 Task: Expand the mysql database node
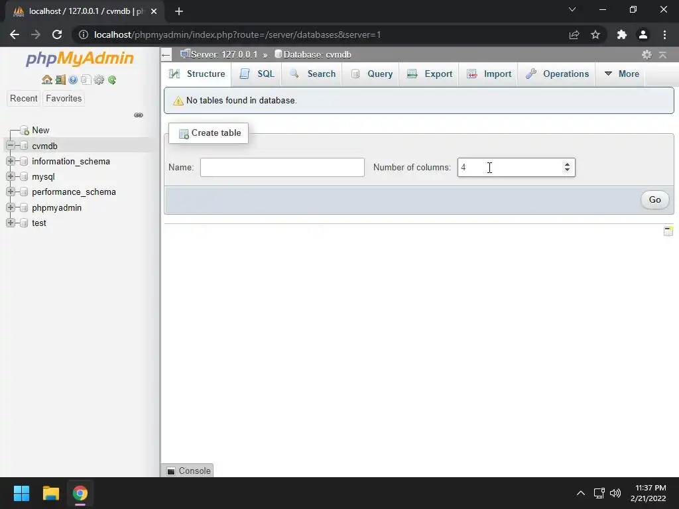(x=11, y=176)
